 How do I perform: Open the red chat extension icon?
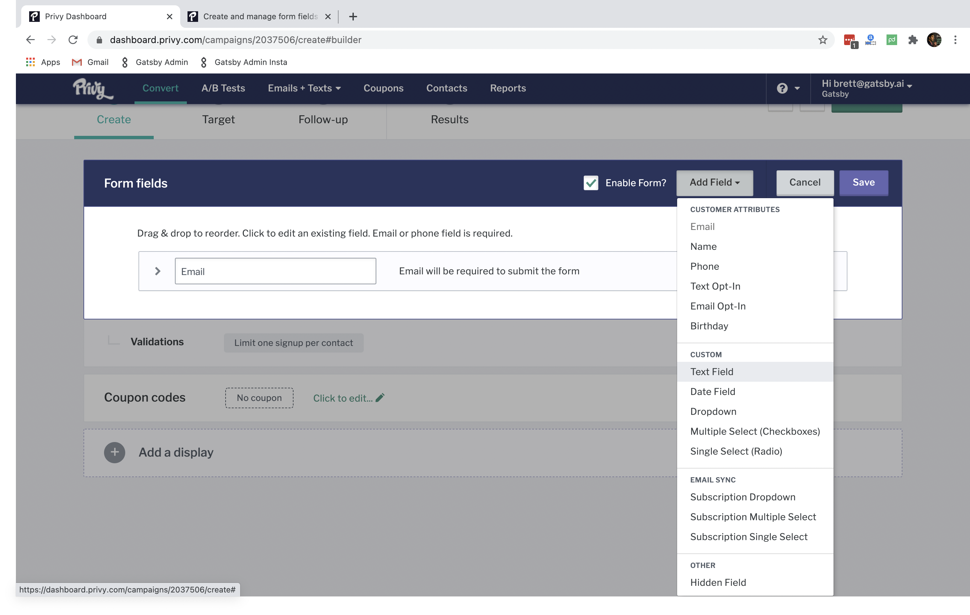point(850,40)
